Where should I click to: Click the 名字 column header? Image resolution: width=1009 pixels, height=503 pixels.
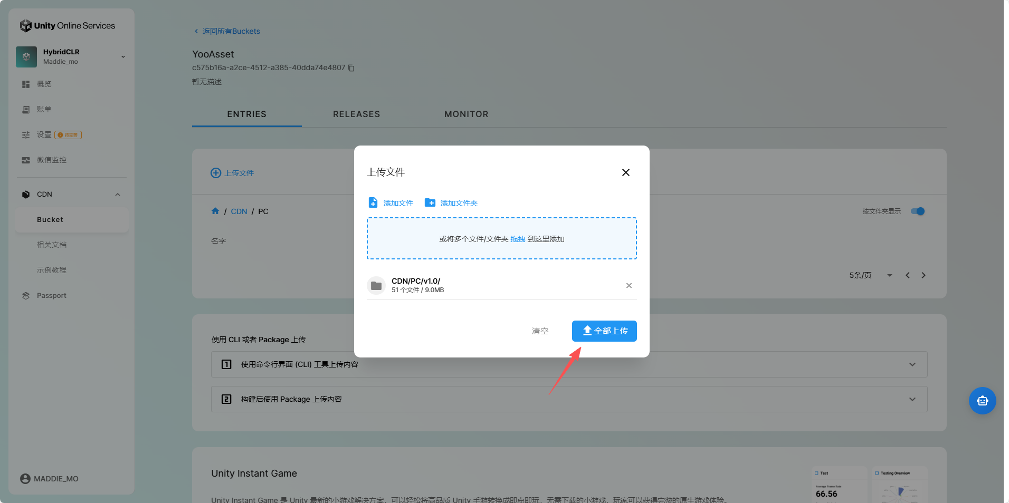pyautogui.click(x=218, y=241)
